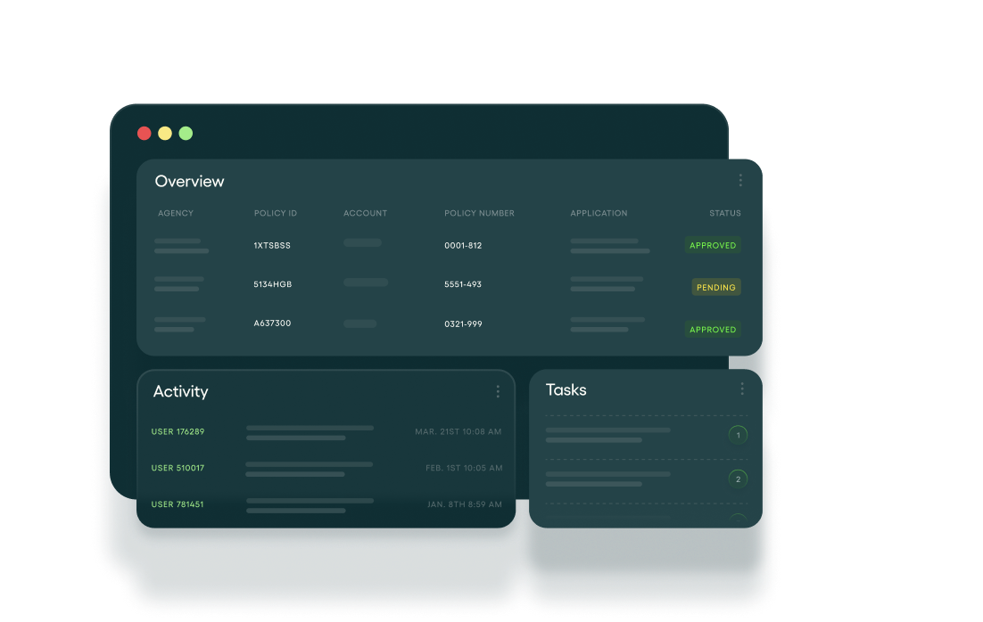The width and height of the screenshot is (983, 622).
Task: Sort by the ACCOUNT column header
Action: click(366, 213)
